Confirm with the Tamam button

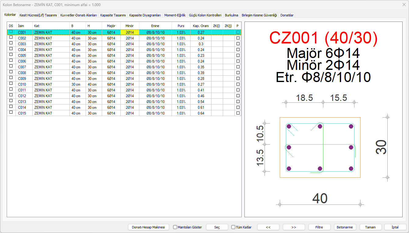click(x=371, y=227)
